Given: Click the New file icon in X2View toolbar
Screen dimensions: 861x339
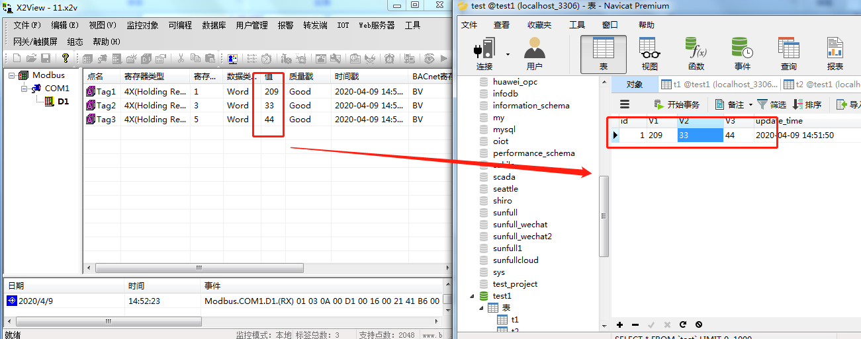Looking at the screenshot, I should click(17, 58).
